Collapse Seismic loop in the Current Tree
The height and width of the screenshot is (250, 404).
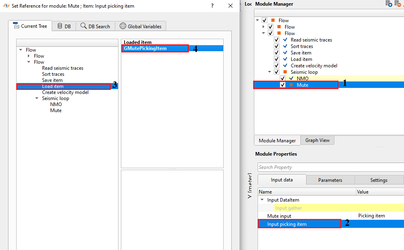coord(37,98)
